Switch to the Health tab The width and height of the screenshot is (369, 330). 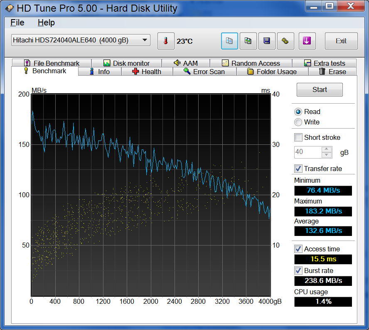(x=147, y=72)
